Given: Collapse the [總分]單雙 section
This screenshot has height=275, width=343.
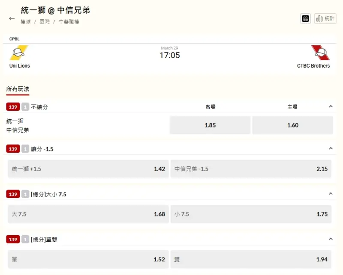Looking at the screenshot, I should [331, 239].
